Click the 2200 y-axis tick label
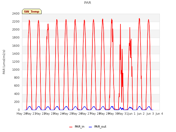176x132 pixels. 16,21
